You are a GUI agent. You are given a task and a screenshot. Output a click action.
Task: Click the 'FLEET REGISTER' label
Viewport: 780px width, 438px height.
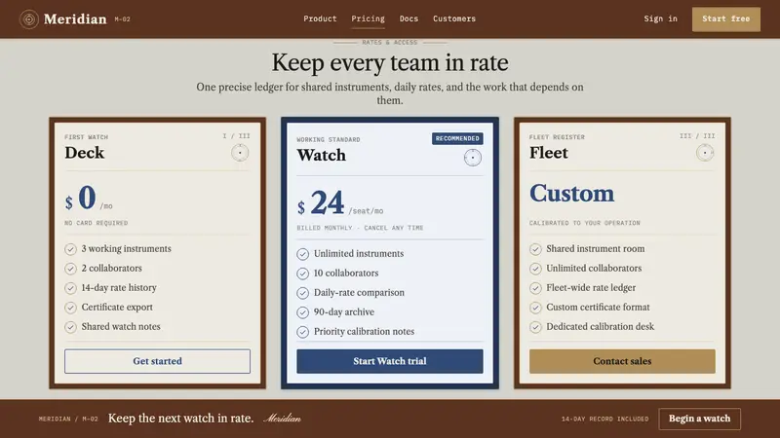coord(557,137)
